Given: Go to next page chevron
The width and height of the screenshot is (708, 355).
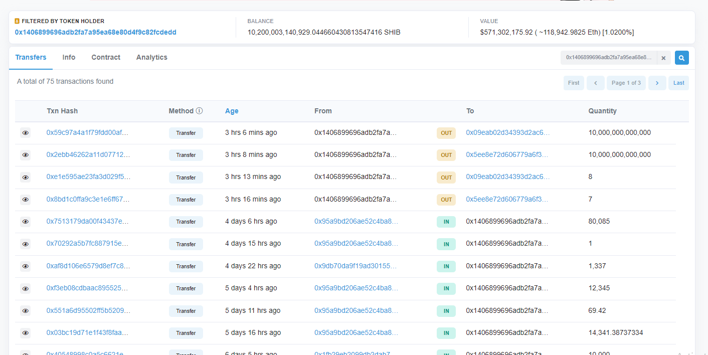Looking at the screenshot, I should 657,83.
